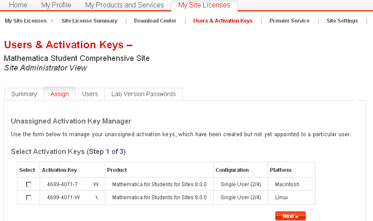
Task: Open My Products and Services
Action: click(x=124, y=5)
